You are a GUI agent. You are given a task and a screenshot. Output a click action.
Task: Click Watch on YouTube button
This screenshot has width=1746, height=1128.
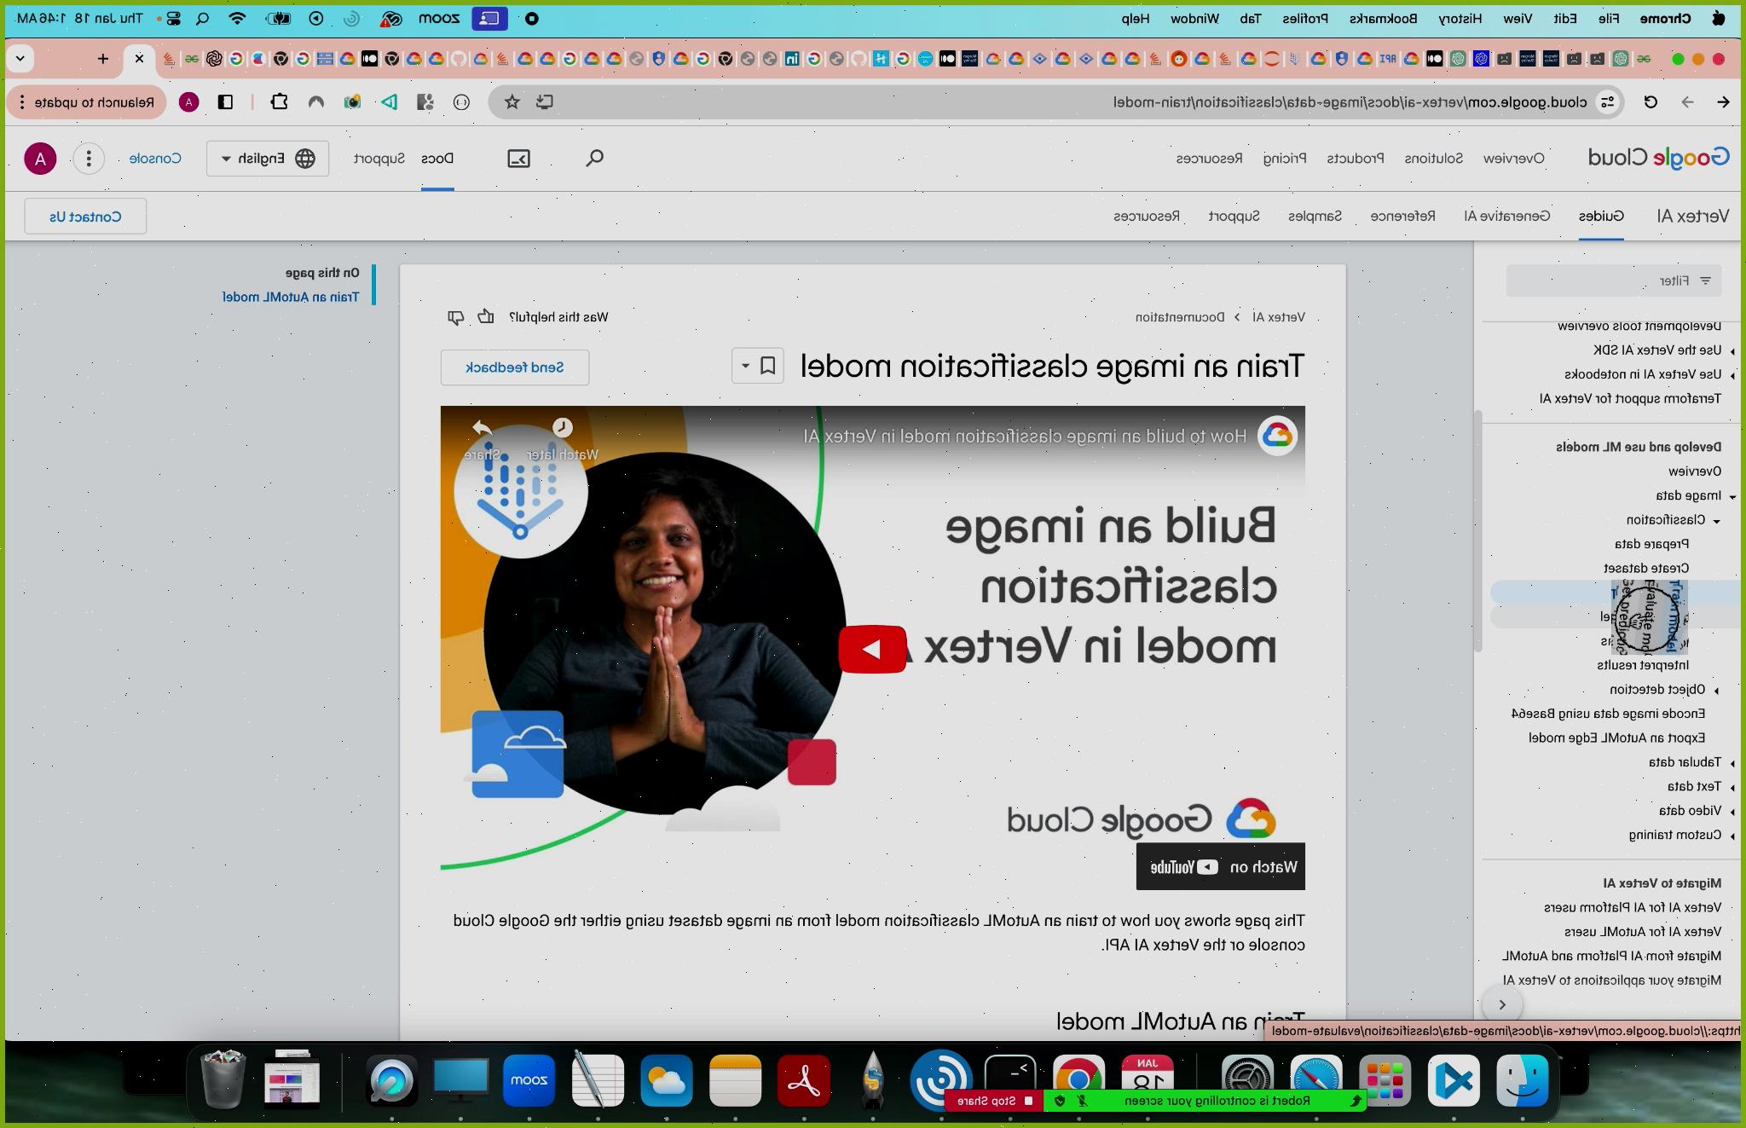pos(1221,866)
